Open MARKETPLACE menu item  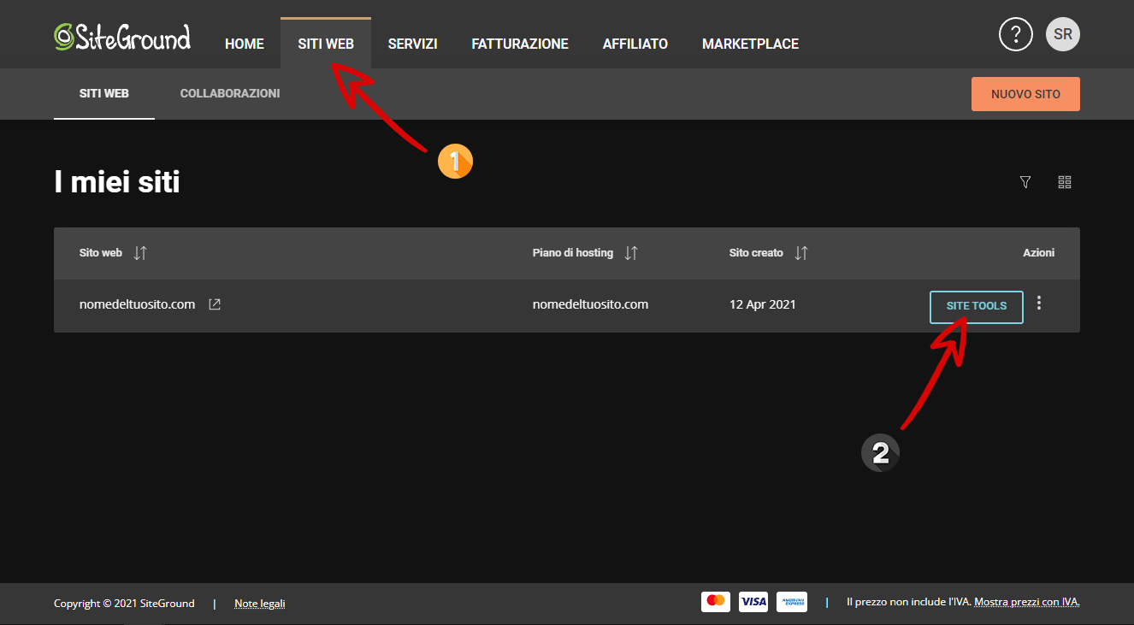click(750, 44)
